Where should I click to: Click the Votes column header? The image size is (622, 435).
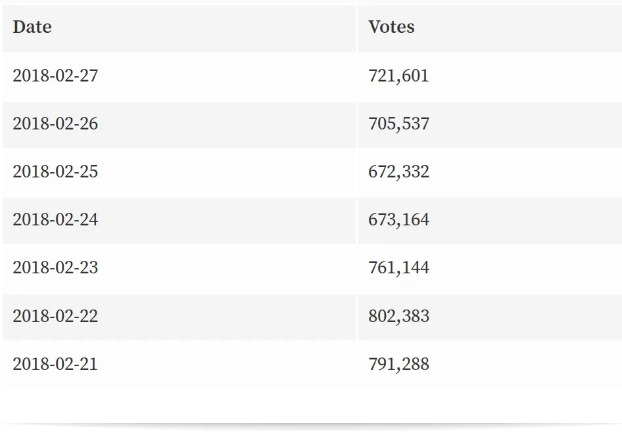click(490, 28)
